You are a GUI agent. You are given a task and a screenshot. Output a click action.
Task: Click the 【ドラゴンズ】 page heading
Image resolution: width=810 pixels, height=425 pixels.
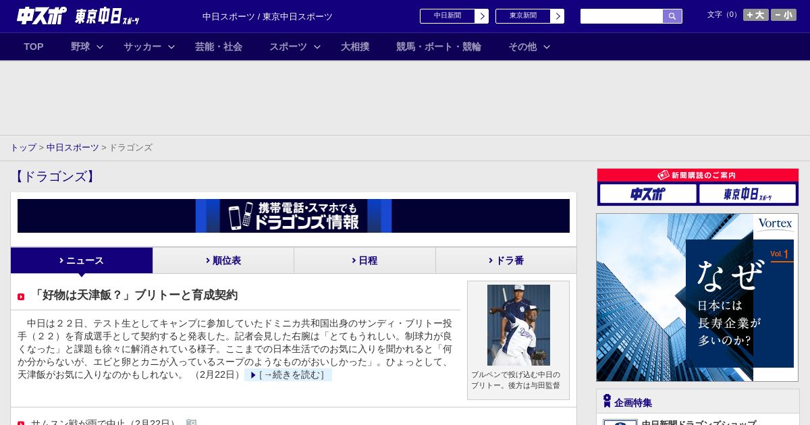tap(55, 177)
